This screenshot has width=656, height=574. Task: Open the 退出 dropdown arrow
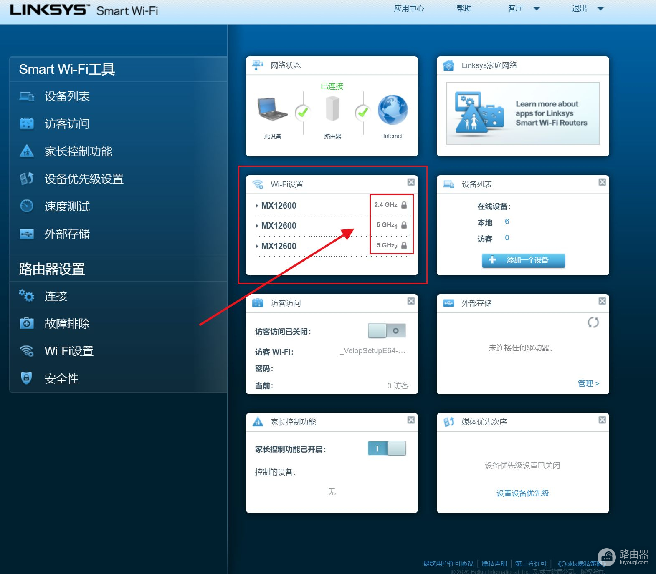(600, 9)
